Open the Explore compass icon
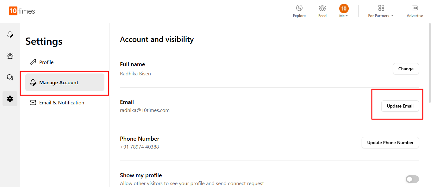This screenshot has width=431, height=187. tap(299, 8)
